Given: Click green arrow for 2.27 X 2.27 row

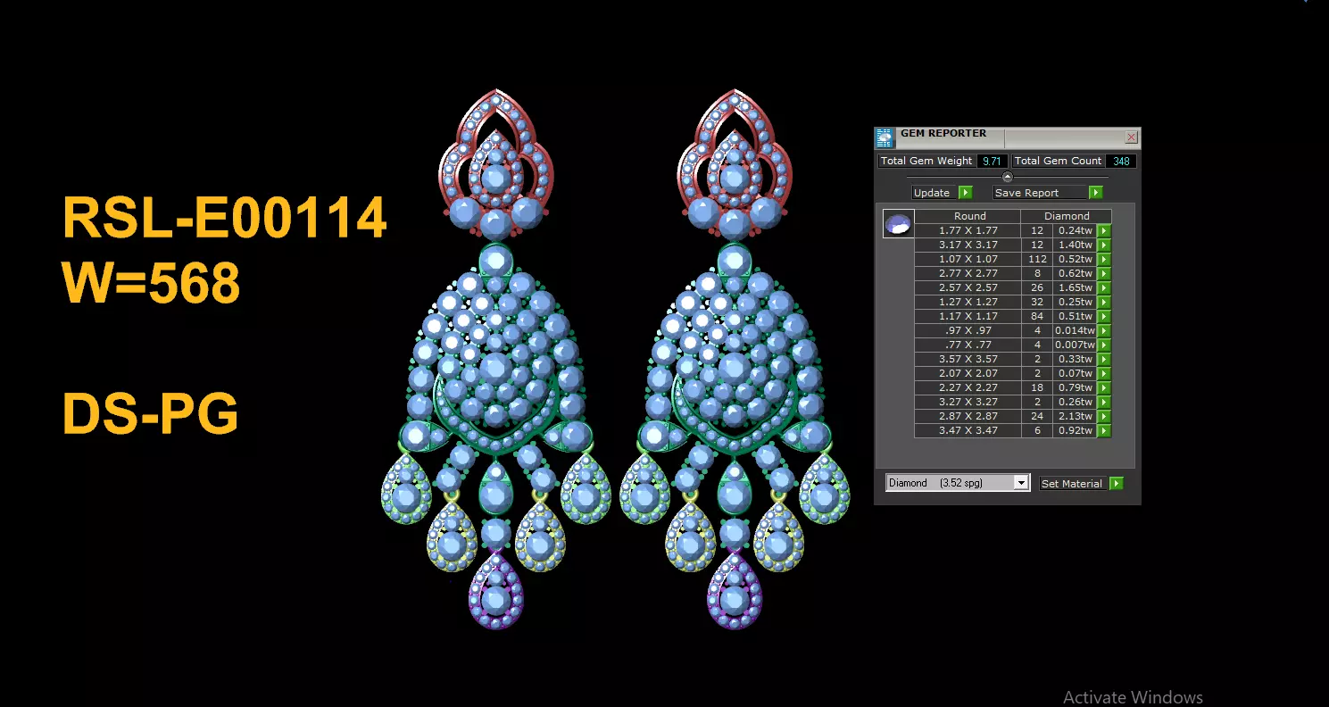Looking at the screenshot, I should 1103,387.
